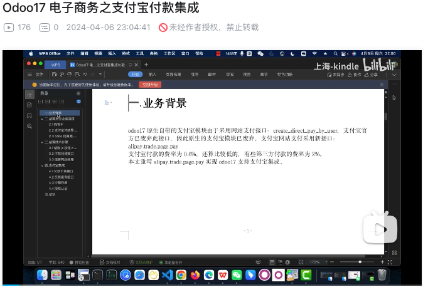Click the fourth outline level icon under 目录
The image size is (423, 287).
(62, 102)
